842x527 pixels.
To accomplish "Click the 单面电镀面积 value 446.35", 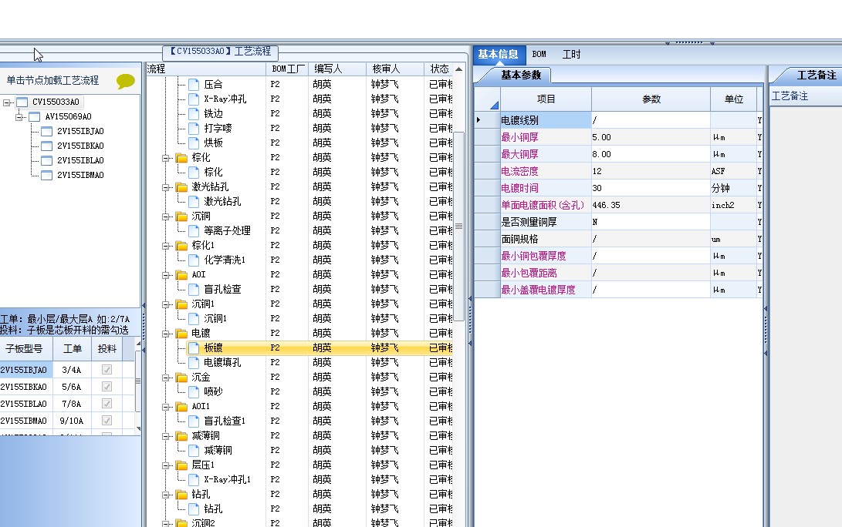I will pos(651,205).
